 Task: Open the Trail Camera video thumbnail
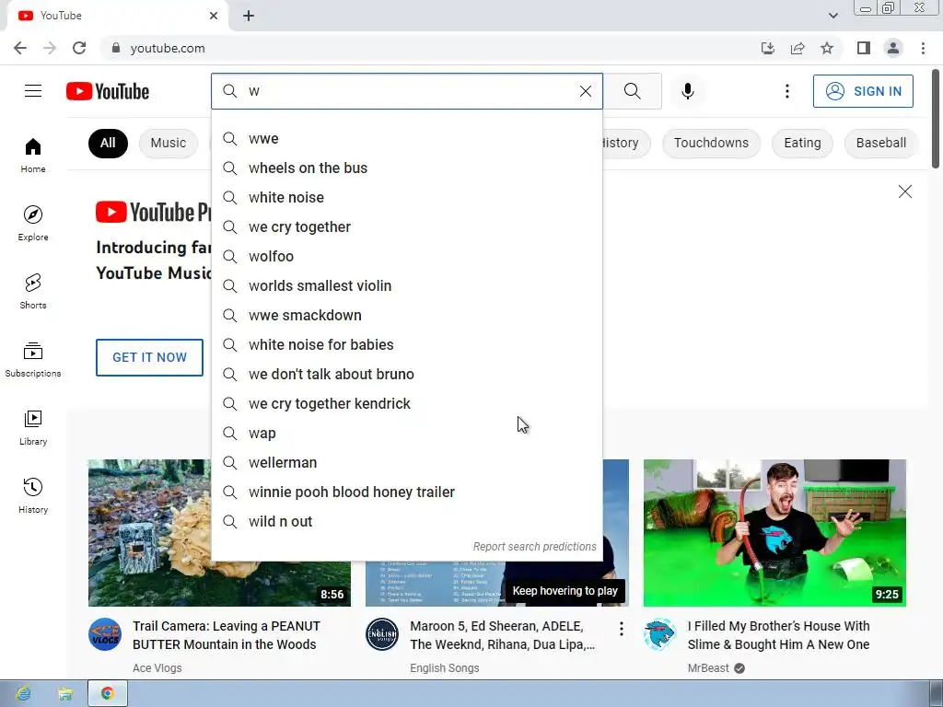[149, 533]
